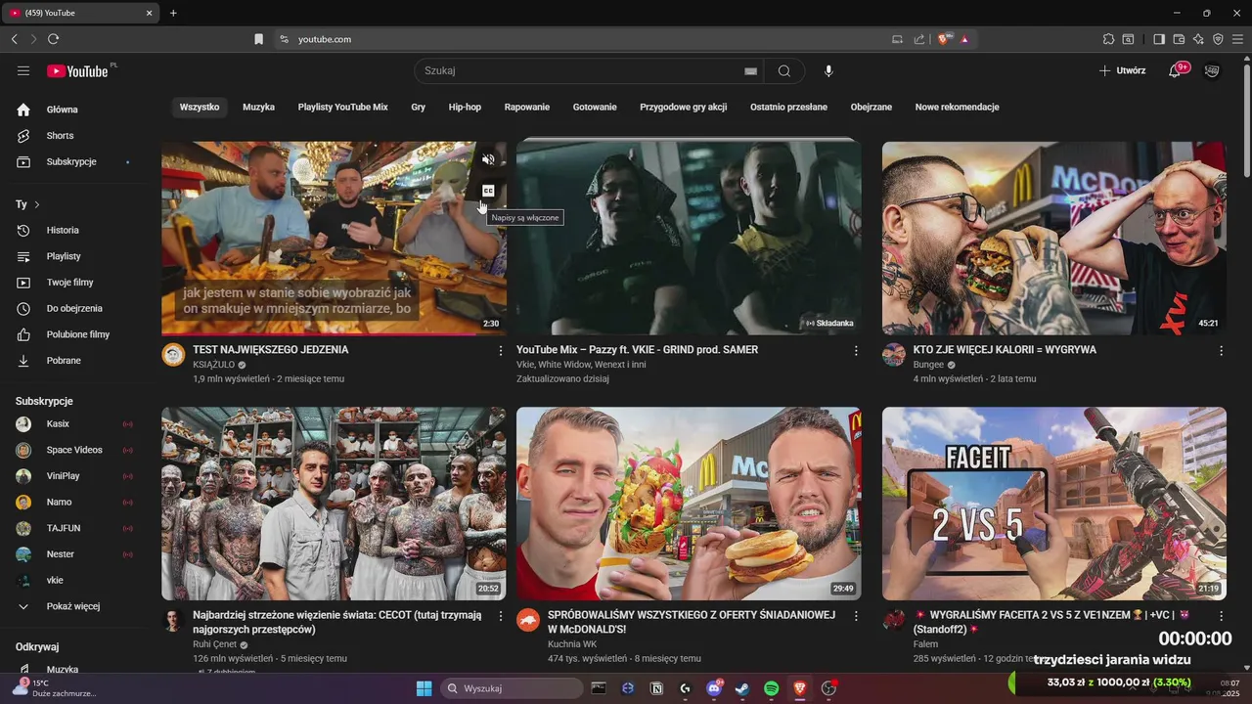Open OBS Studio from the taskbar
Image resolution: width=1252 pixels, height=704 pixels.
click(x=828, y=688)
